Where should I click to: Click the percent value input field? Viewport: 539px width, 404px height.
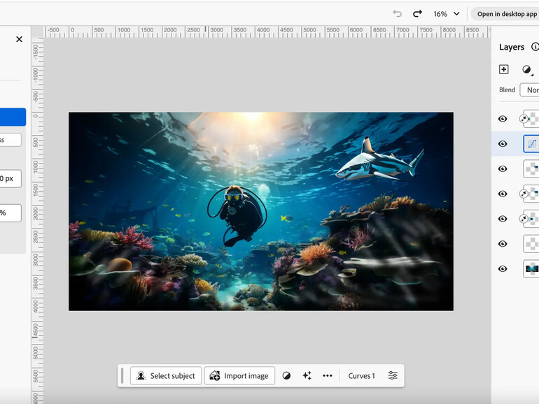[10, 212]
